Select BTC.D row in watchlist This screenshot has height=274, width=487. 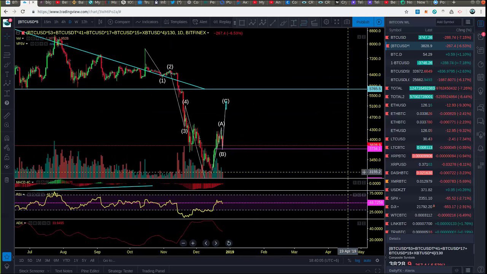pos(429,54)
